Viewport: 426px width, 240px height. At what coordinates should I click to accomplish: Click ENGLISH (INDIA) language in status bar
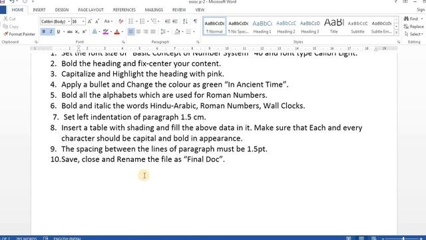(x=67, y=239)
